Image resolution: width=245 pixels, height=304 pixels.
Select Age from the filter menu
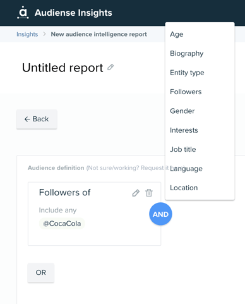tap(200, 34)
